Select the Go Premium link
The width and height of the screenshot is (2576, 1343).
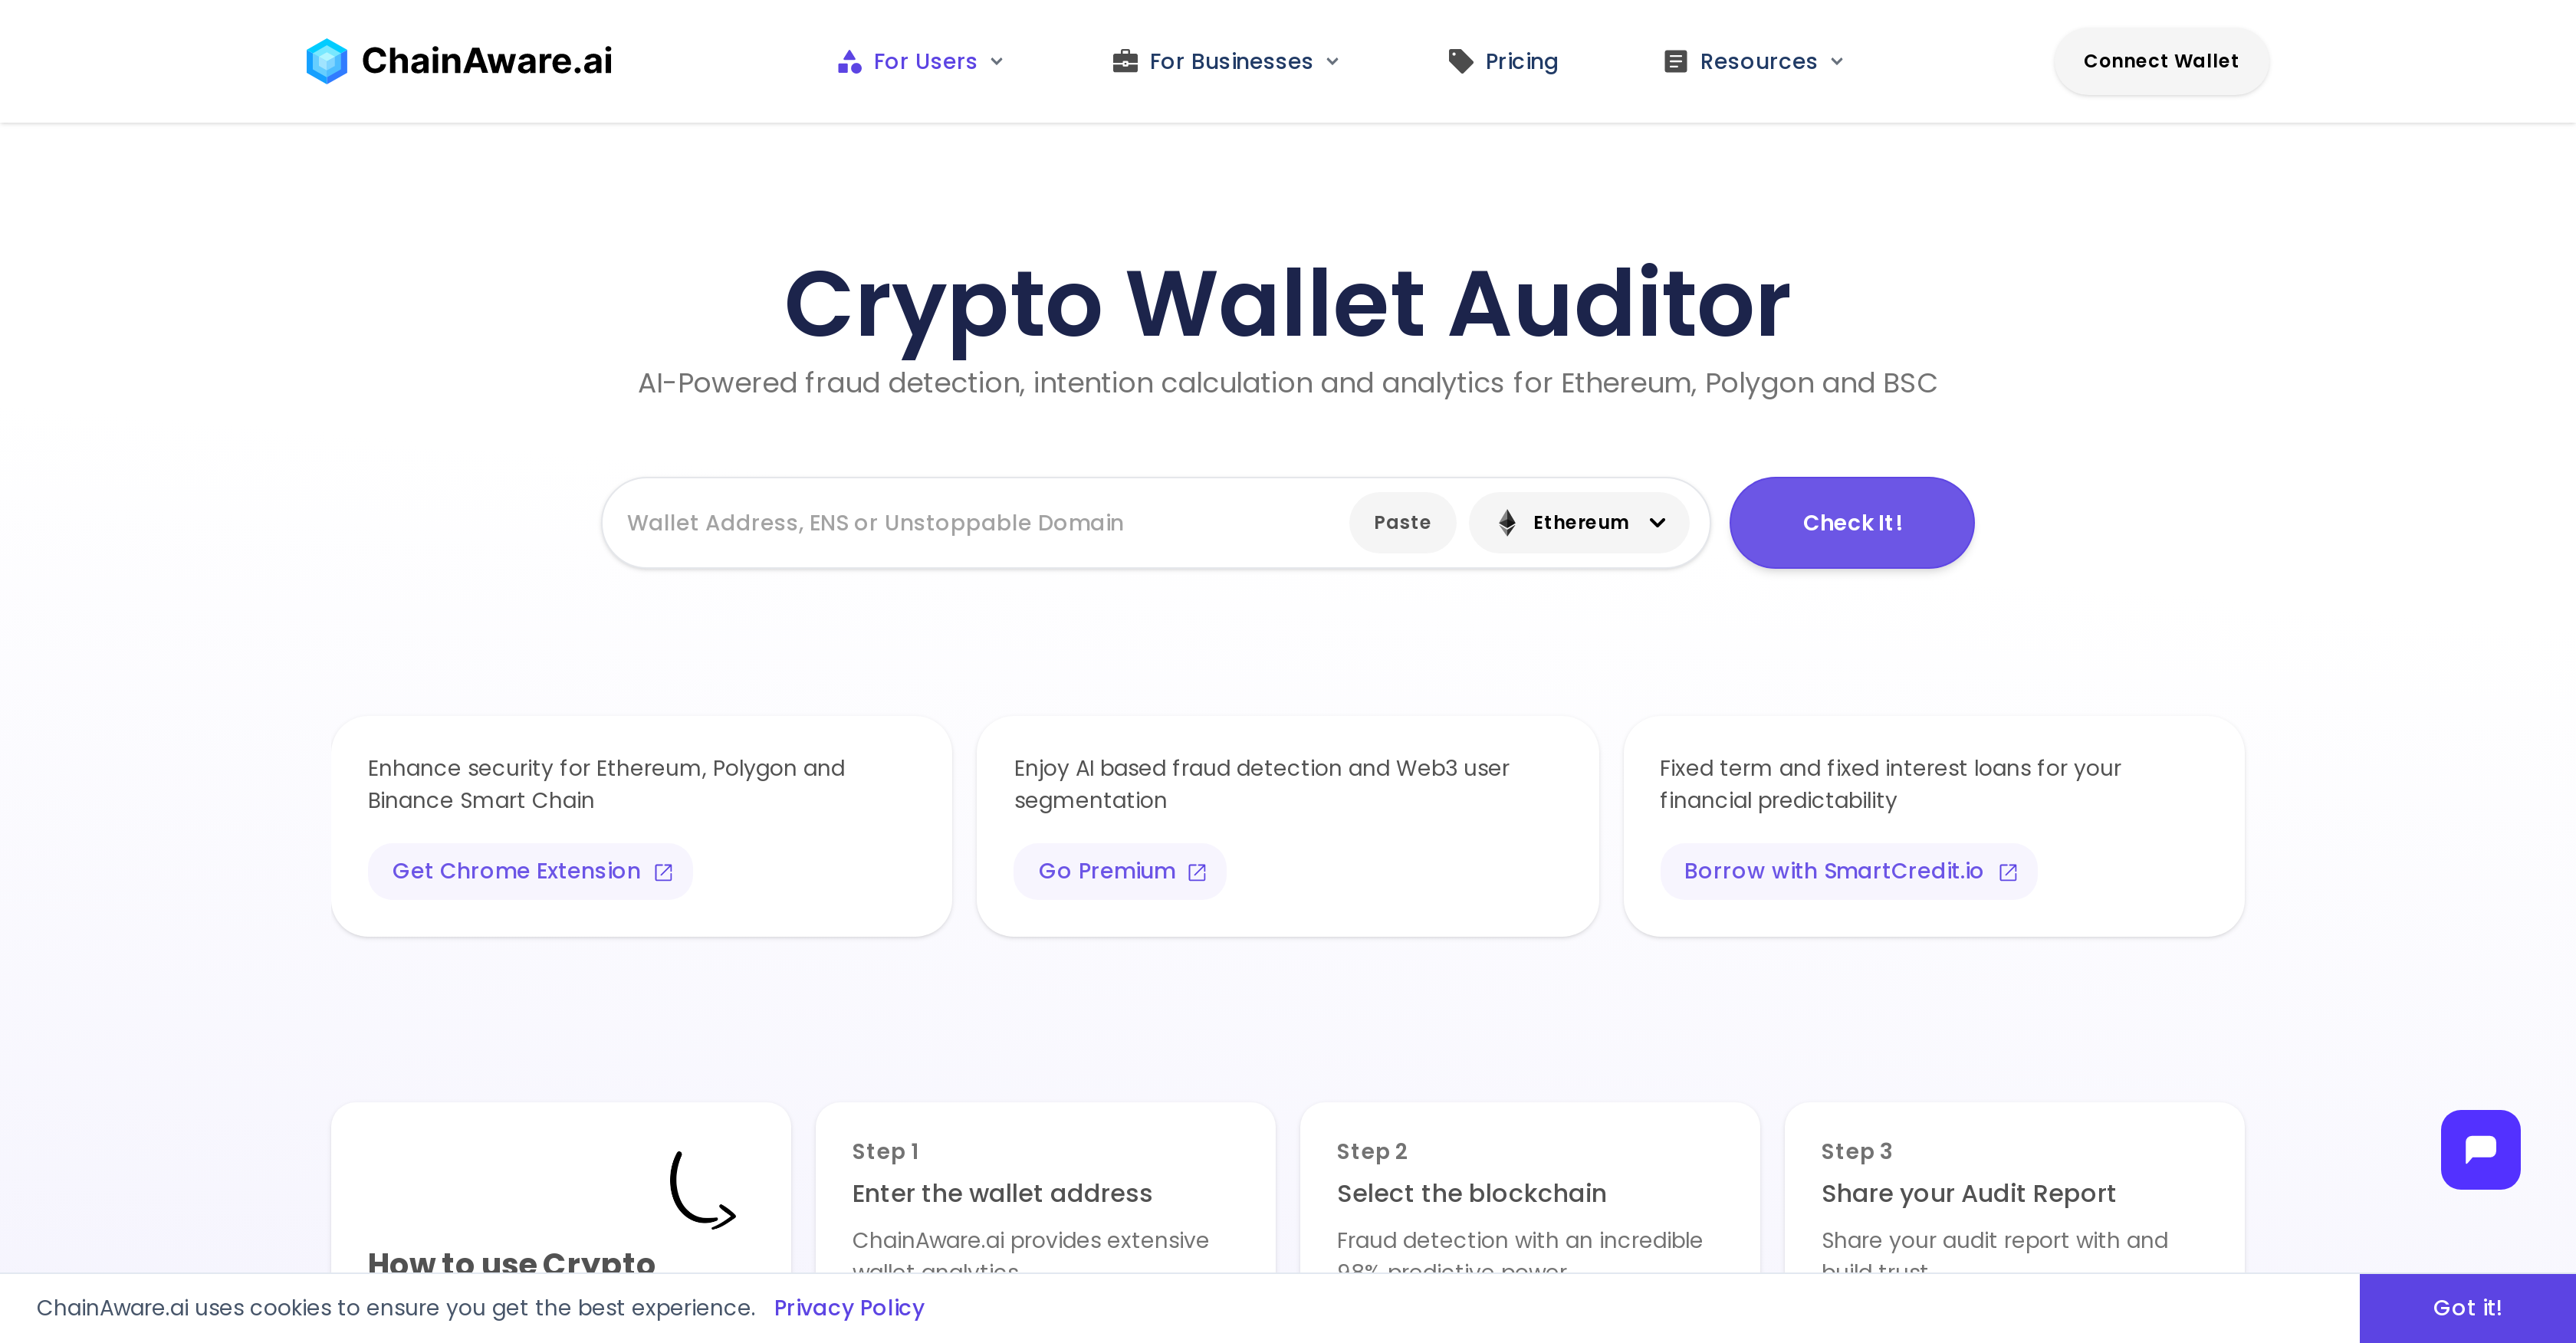click(1119, 871)
